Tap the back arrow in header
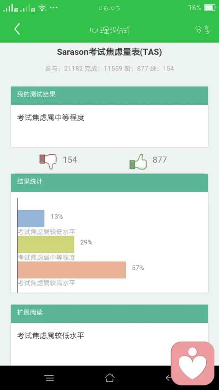Viewport: 219px width, 390px height. coord(17,29)
